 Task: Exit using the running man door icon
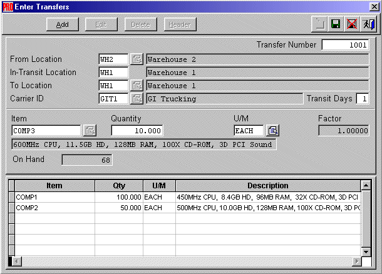pyautogui.click(x=368, y=24)
